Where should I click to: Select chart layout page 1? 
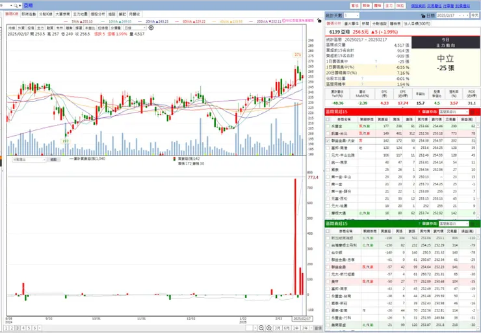point(6,328)
